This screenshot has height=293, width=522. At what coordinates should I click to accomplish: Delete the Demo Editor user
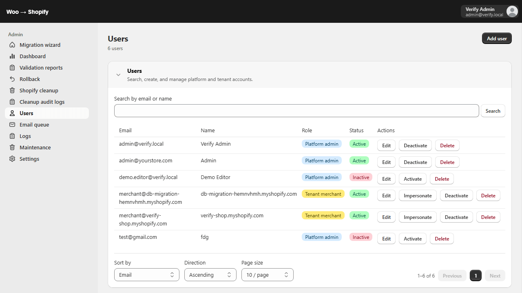click(x=442, y=179)
